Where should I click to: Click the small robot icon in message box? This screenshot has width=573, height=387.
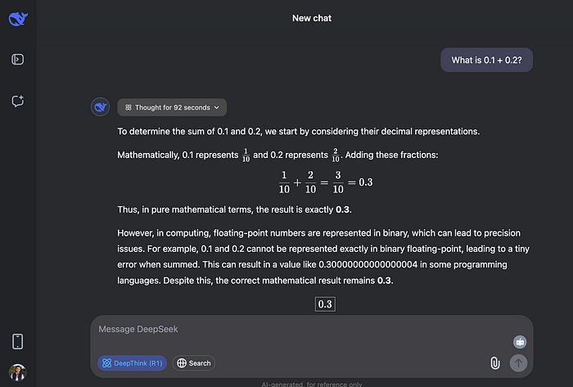520,342
